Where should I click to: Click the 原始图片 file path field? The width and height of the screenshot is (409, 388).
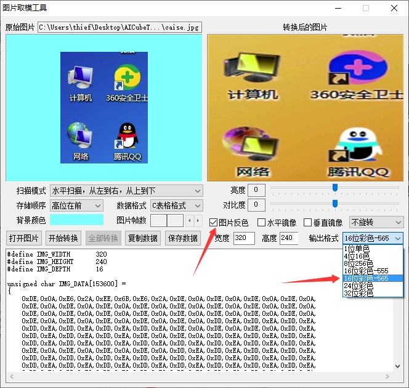pyautogui.click(x=119, y=27)
